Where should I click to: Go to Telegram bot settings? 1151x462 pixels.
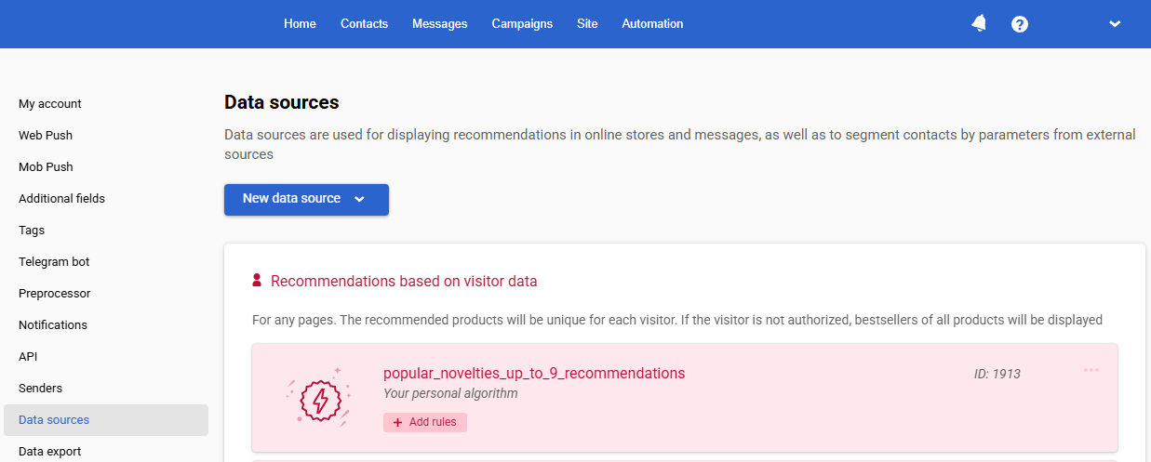(x=54, y=262)
